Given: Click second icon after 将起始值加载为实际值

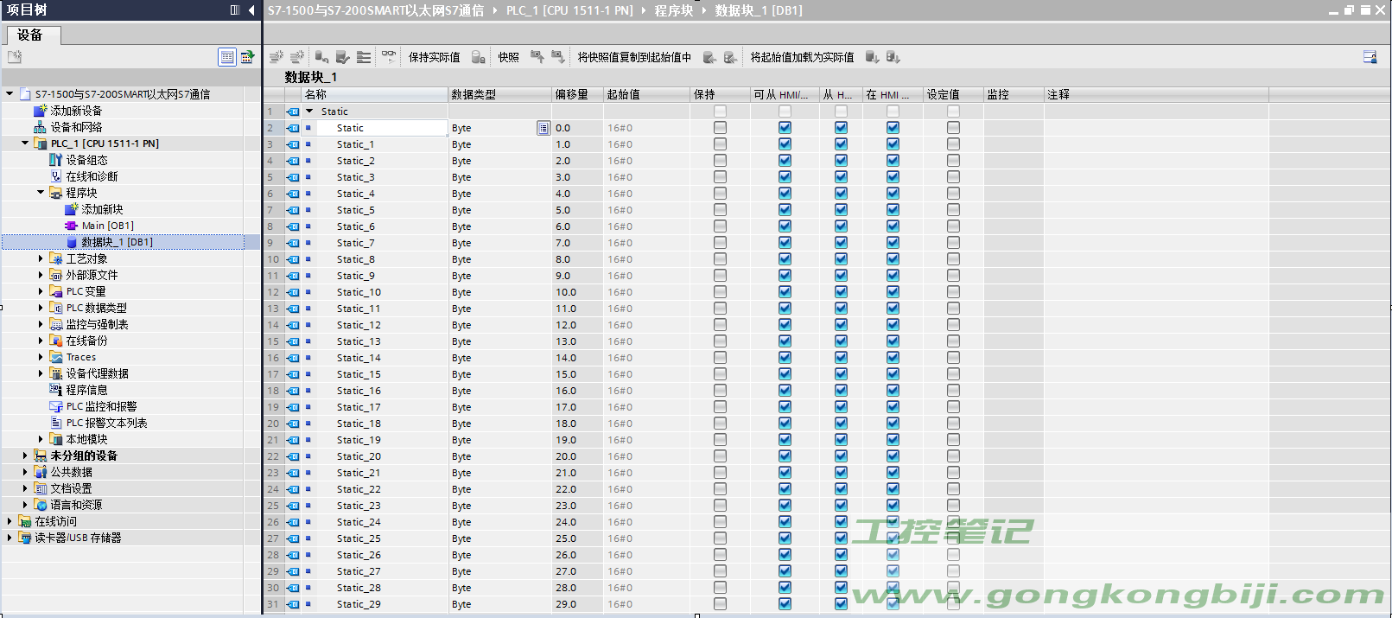Looking at the screenshot, I should (893, 57).
